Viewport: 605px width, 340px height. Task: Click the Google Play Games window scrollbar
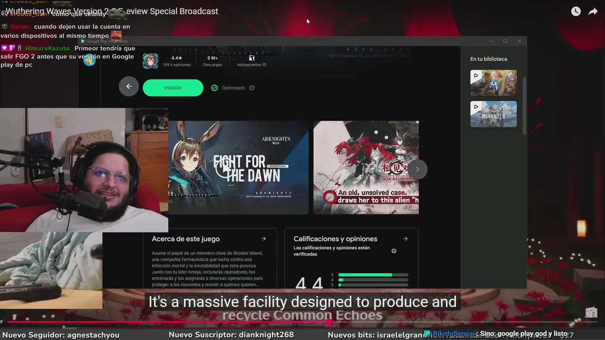524,106
